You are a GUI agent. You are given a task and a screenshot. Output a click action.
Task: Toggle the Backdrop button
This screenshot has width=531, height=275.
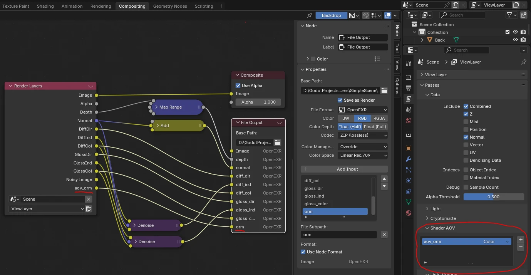click(x=331, y=15)
